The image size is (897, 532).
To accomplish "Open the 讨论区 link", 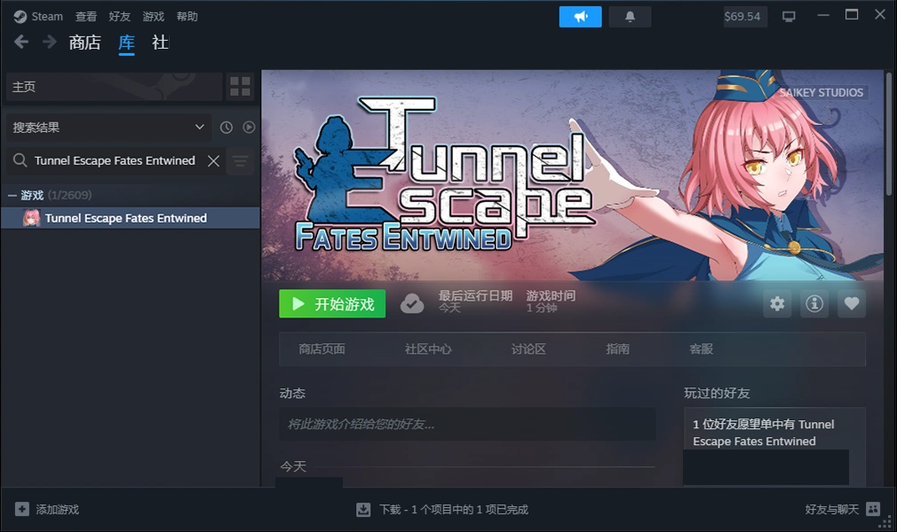I will (528, 349).
